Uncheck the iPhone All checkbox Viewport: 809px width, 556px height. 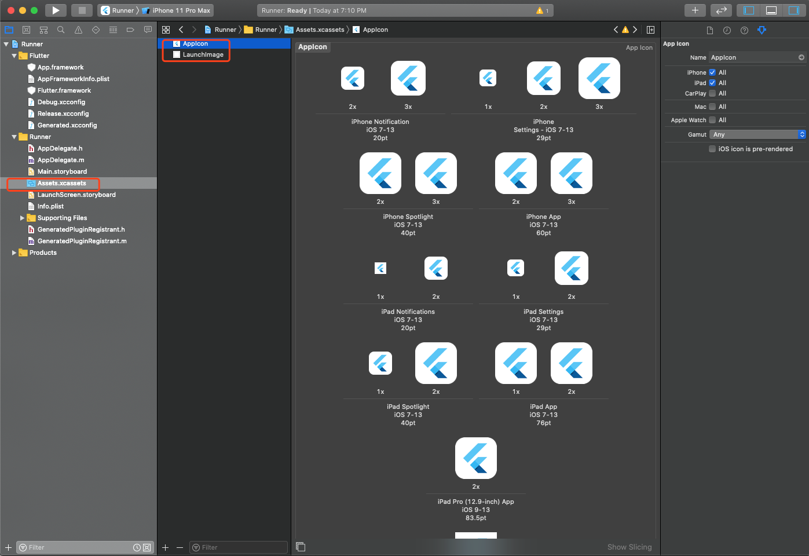712,72
